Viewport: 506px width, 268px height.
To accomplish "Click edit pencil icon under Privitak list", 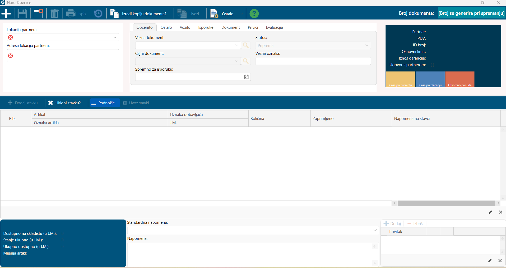I will pyautogui.click(x=490, y=261).
